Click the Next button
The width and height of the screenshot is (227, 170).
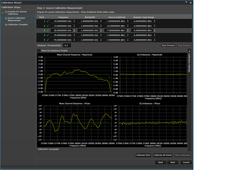click(173, 162)
